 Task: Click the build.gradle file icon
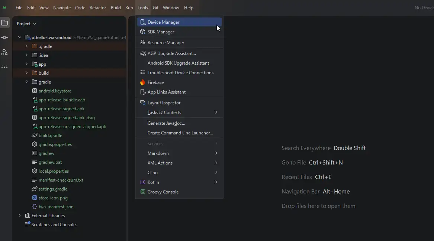pos(35,136)
